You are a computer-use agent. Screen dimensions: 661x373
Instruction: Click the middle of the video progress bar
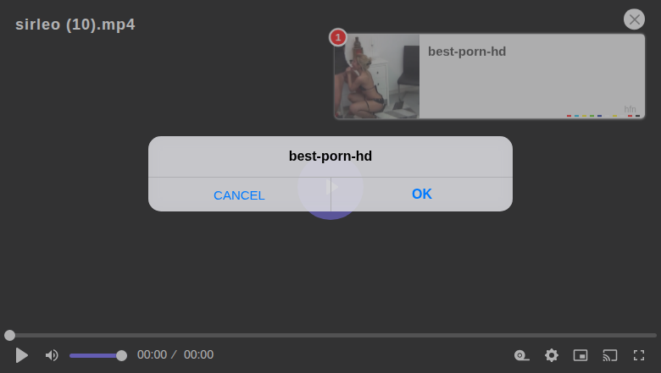tap(330, 335)
